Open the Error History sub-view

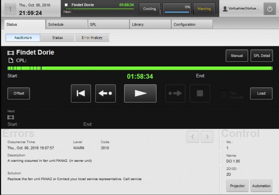click(x=92, y=38)
